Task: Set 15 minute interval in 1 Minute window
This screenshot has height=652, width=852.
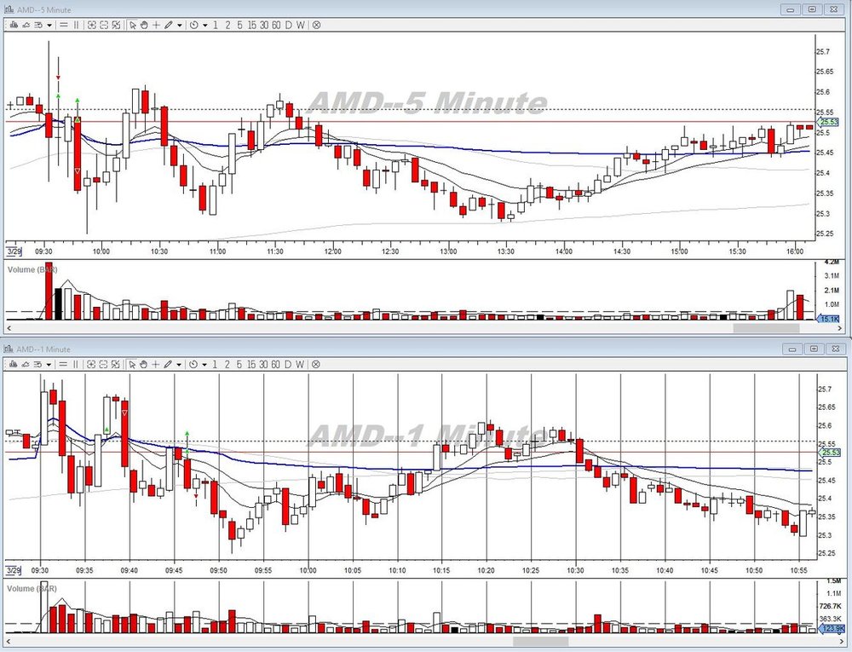Action: [251, 364]
